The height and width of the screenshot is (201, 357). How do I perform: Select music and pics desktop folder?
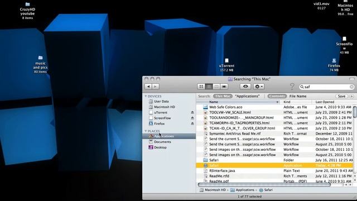click(x=40, y=65)
